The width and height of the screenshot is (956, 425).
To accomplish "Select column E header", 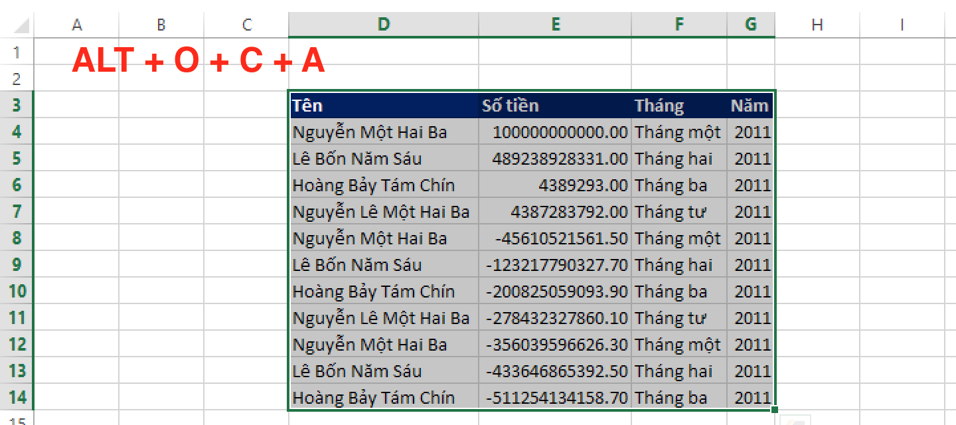I will (555, 25).
